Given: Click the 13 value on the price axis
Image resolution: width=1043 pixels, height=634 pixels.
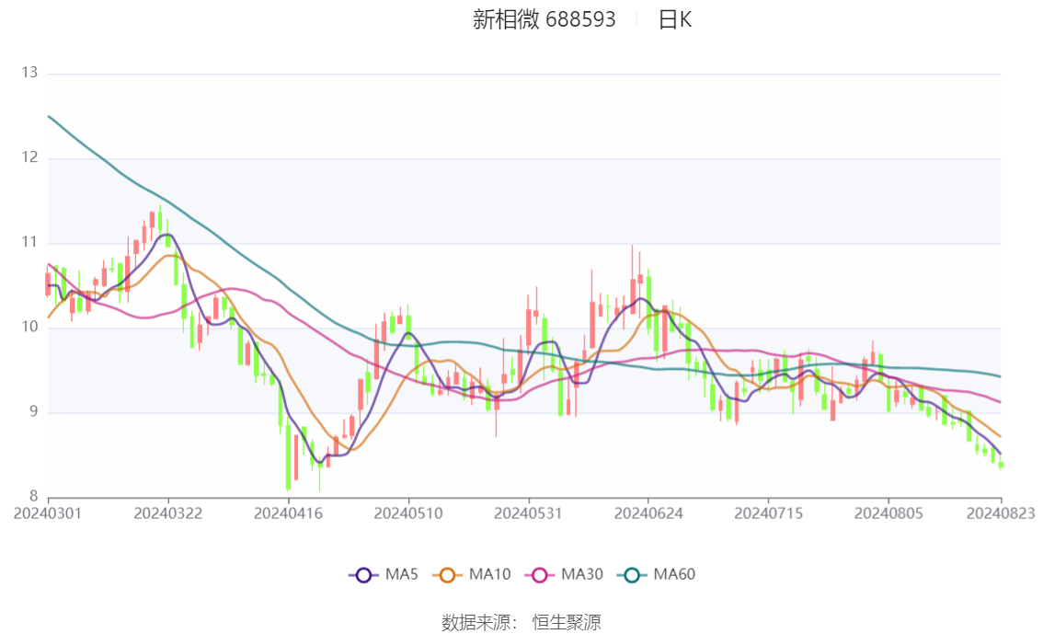Looking at the screenshot, I should coord(29,73).
